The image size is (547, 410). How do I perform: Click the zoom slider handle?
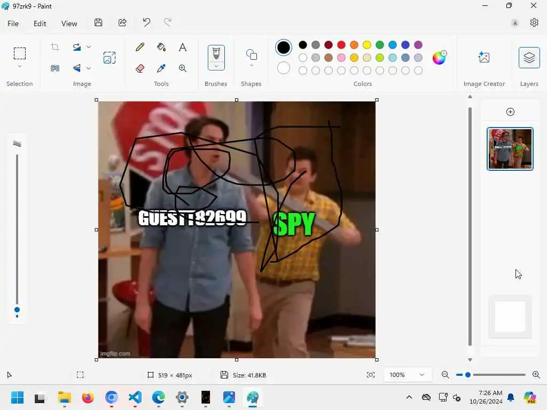click(468, 375)
